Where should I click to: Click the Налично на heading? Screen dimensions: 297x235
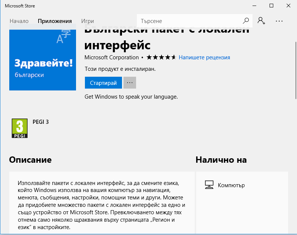(221, 160)
